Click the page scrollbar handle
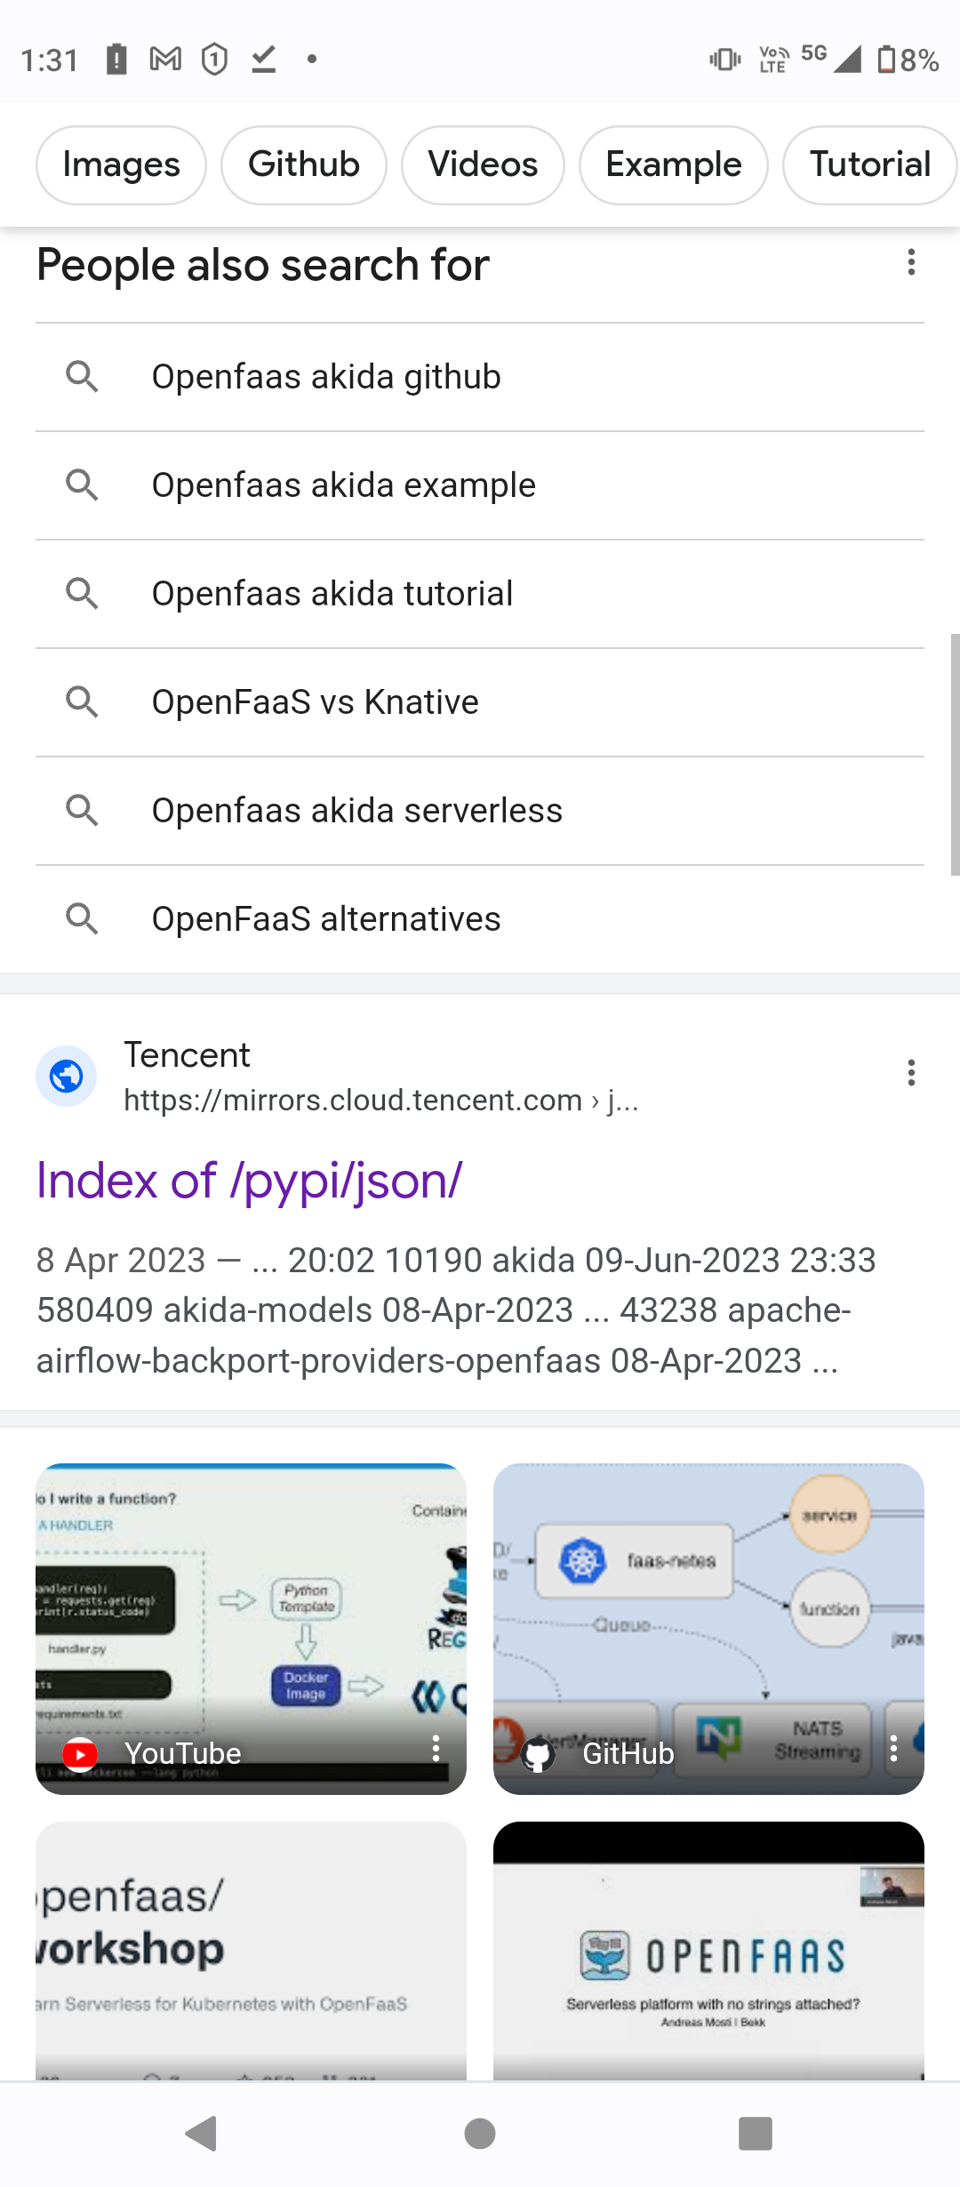 (955, 754)
